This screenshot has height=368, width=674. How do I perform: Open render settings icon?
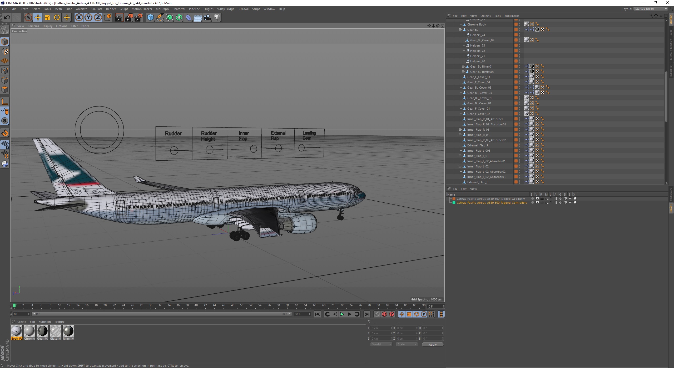click(138, 18)
